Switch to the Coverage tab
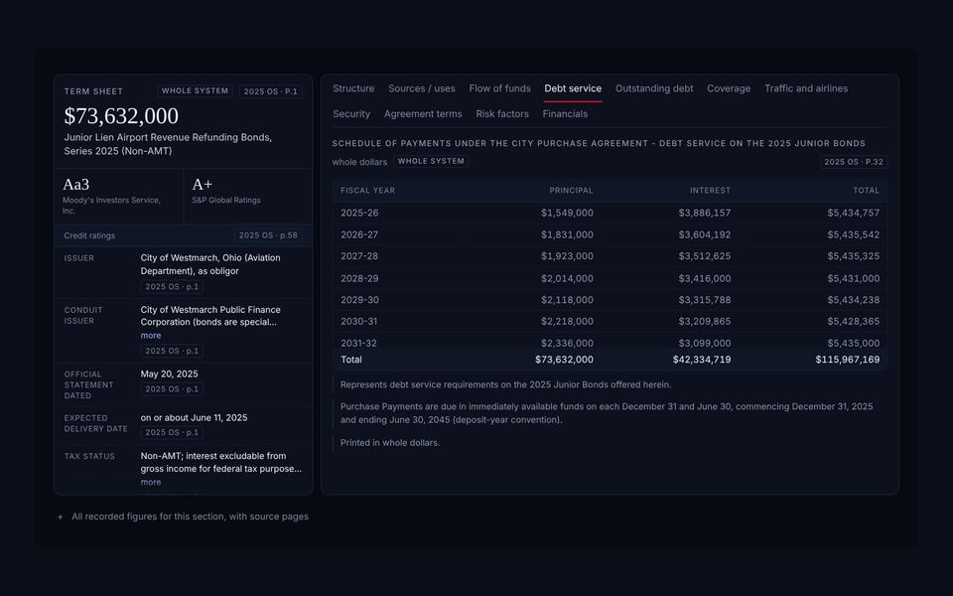This screenshot has height=596, width=953. 728,88
